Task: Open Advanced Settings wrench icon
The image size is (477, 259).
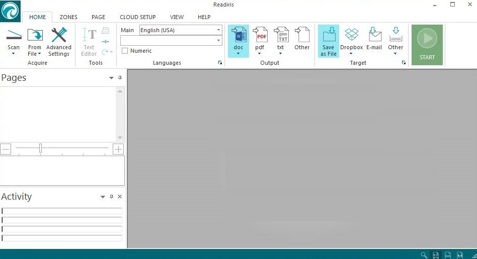Action: 59,35
